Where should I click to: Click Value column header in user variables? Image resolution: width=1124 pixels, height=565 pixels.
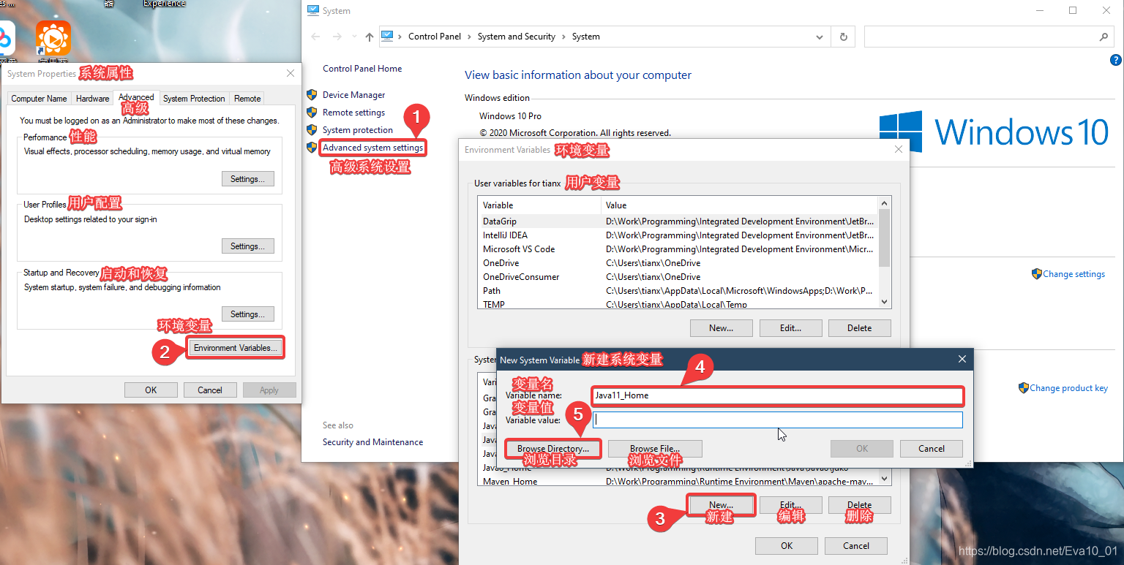tap(739, 205)
